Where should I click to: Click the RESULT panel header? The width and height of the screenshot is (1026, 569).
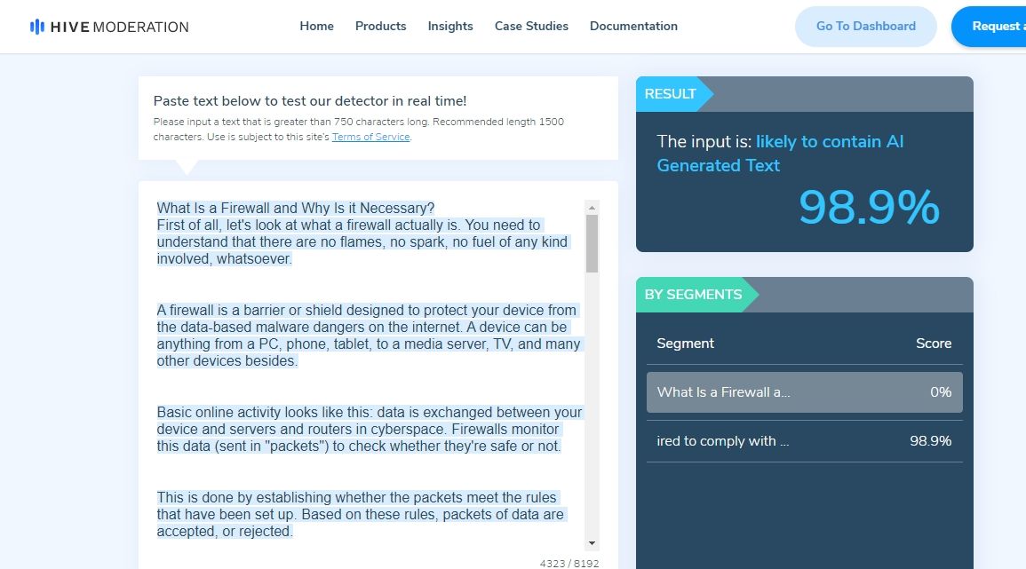(x=672, y=94)
